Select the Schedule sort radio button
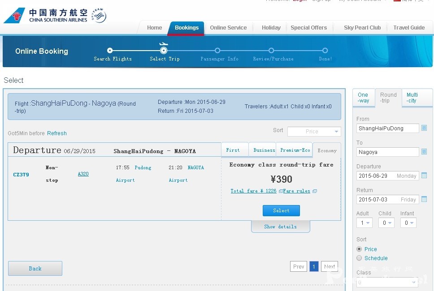 click(x=359, y=258)
